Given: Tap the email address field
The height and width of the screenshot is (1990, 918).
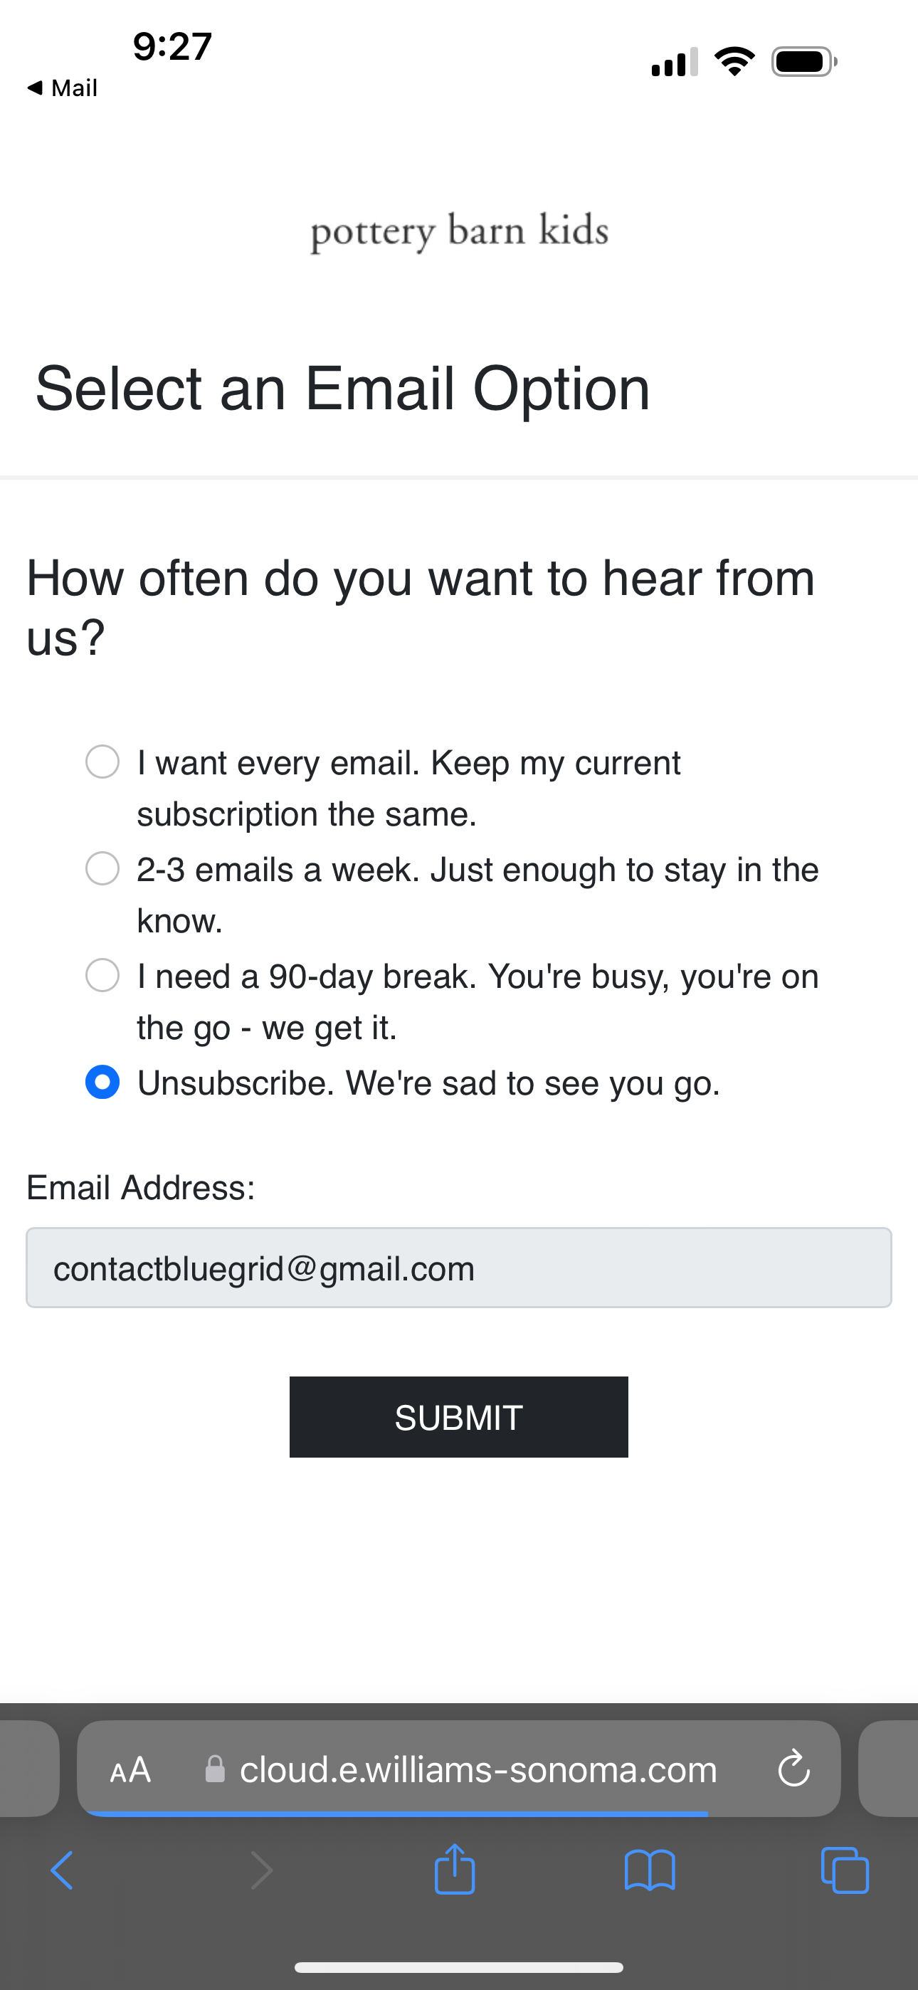Looking at the screenshot, I should click(459, 1268).
